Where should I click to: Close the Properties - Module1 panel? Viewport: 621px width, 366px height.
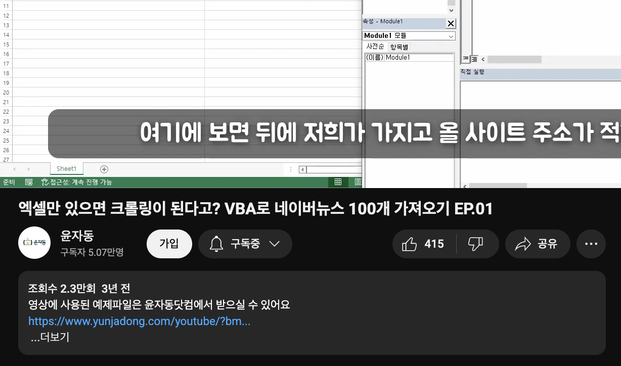[x=451, y=23]
